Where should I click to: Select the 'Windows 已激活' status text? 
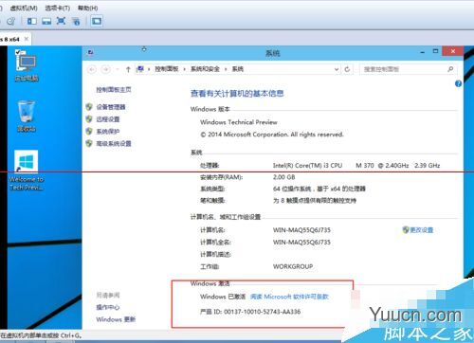tap(223, 297)
